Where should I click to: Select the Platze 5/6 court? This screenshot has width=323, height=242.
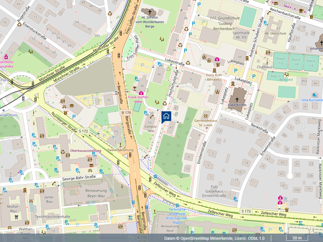[x=311, y=63]
